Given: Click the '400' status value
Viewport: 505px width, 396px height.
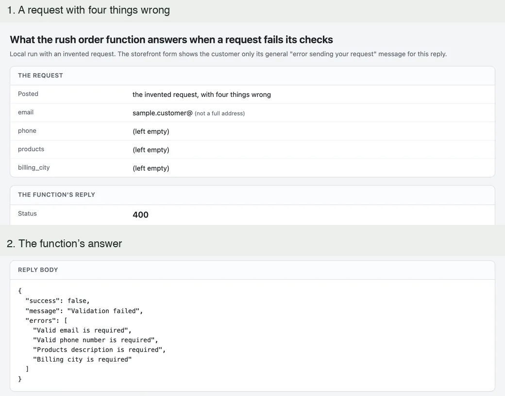Looking at the screenshot, I should coord(140,215).
